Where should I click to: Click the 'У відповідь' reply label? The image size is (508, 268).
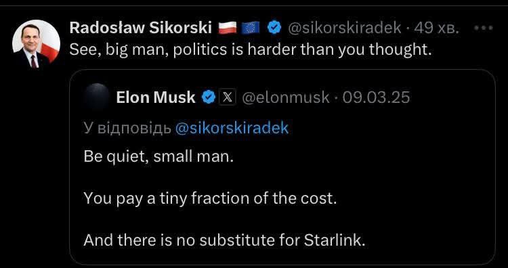(x=127, y=129)
